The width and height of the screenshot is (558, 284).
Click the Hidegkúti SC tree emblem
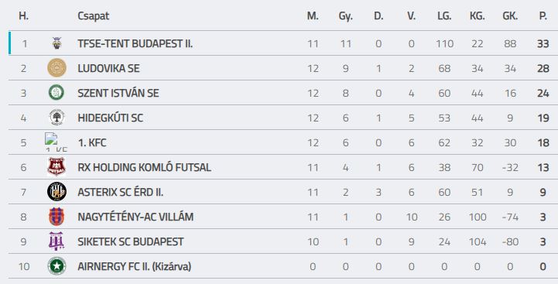coord(56,118)
